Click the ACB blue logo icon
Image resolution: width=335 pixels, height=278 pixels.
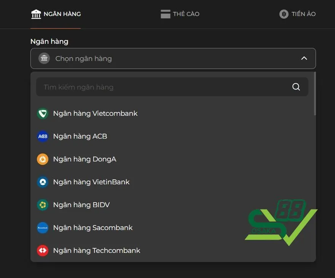[x=43, y=136]
